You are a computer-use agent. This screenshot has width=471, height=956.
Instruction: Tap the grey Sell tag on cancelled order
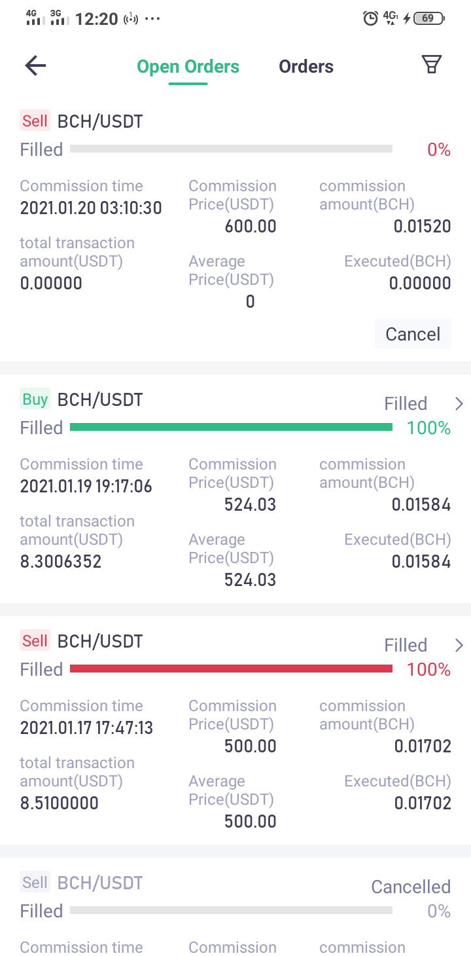pyautogui.click(x=35, y=882)
